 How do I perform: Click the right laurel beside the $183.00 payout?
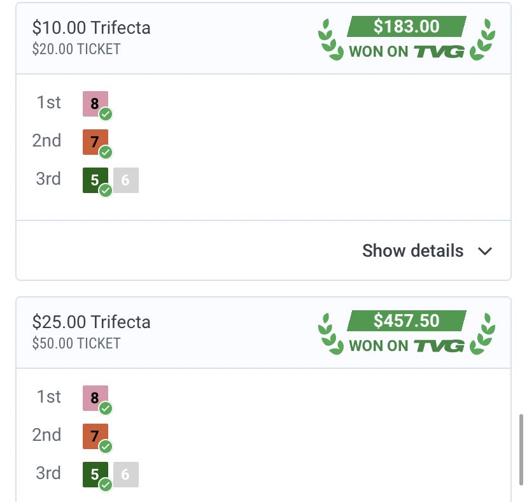[483, 39]
